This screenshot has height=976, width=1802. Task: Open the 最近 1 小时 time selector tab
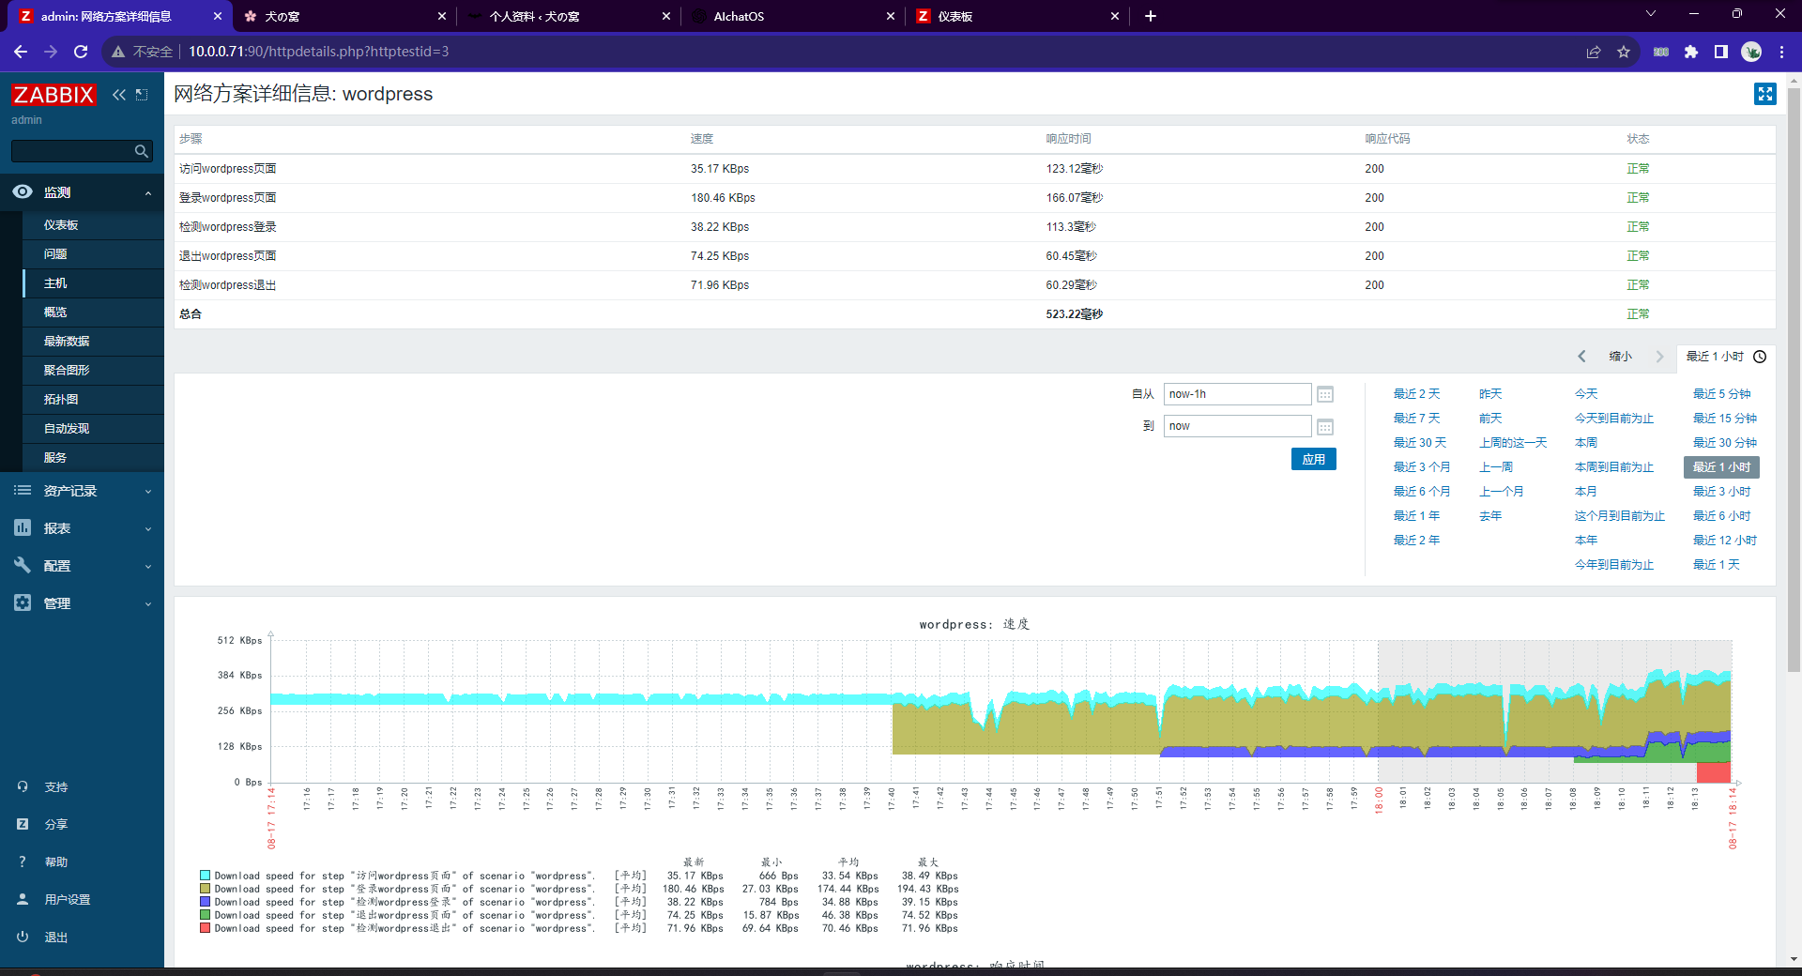(1726, 357)
